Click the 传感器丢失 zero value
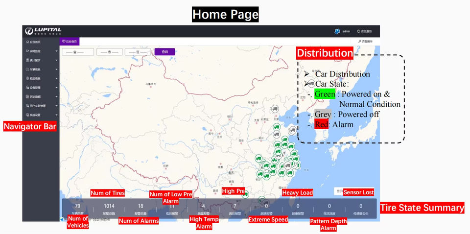Viewport: 470px width, 234px height. [x=361, y=206]
